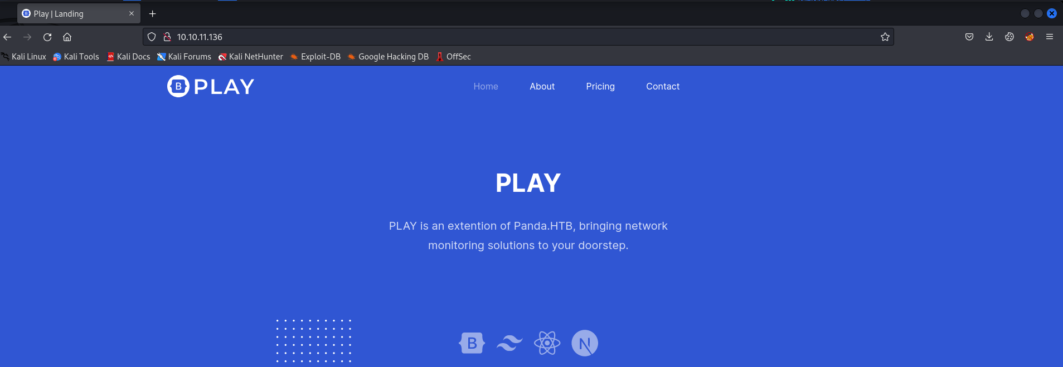Open a new tab with the plus button
Viewport: 1063px width, 367px height.
[153, 13]
